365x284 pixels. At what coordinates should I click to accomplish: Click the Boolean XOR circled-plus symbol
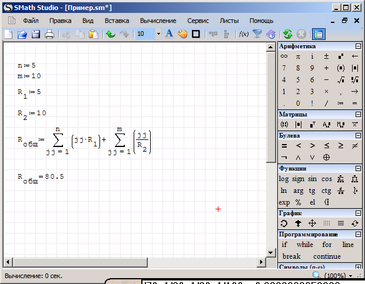[x=327, y=157]
